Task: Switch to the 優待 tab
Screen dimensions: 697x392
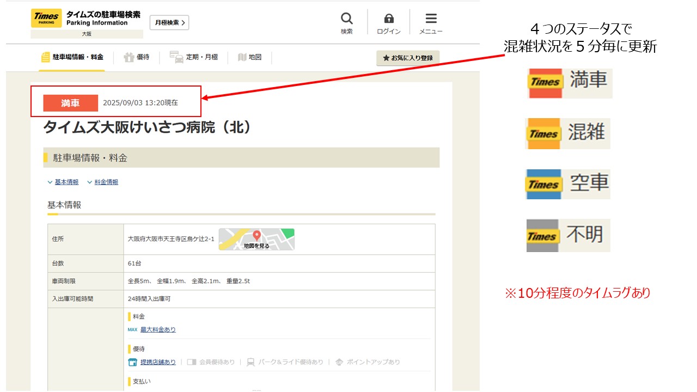Action: point(136,57)
